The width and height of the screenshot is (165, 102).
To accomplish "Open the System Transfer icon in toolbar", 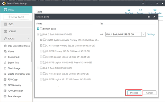I will [x=155, y=10].
